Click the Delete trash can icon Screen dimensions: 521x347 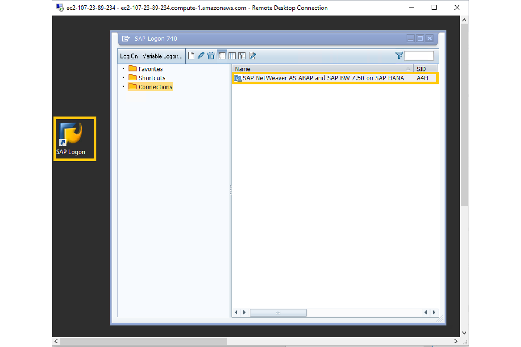coord(211,56)
